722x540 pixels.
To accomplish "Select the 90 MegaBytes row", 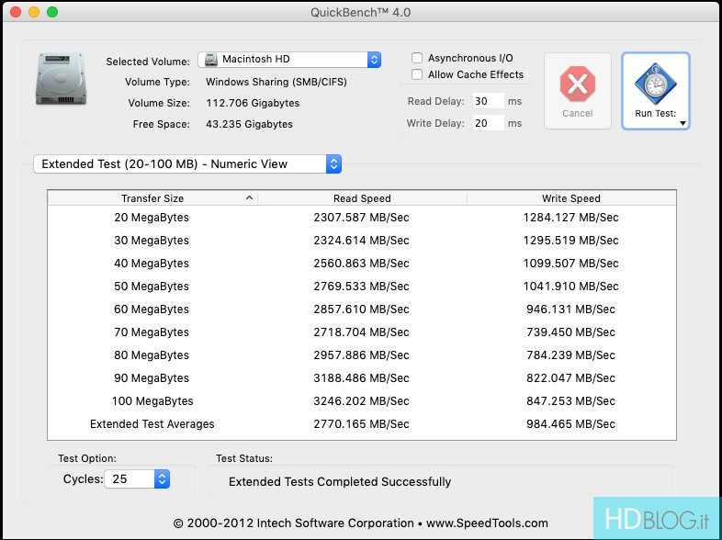I will click(362, 378).
